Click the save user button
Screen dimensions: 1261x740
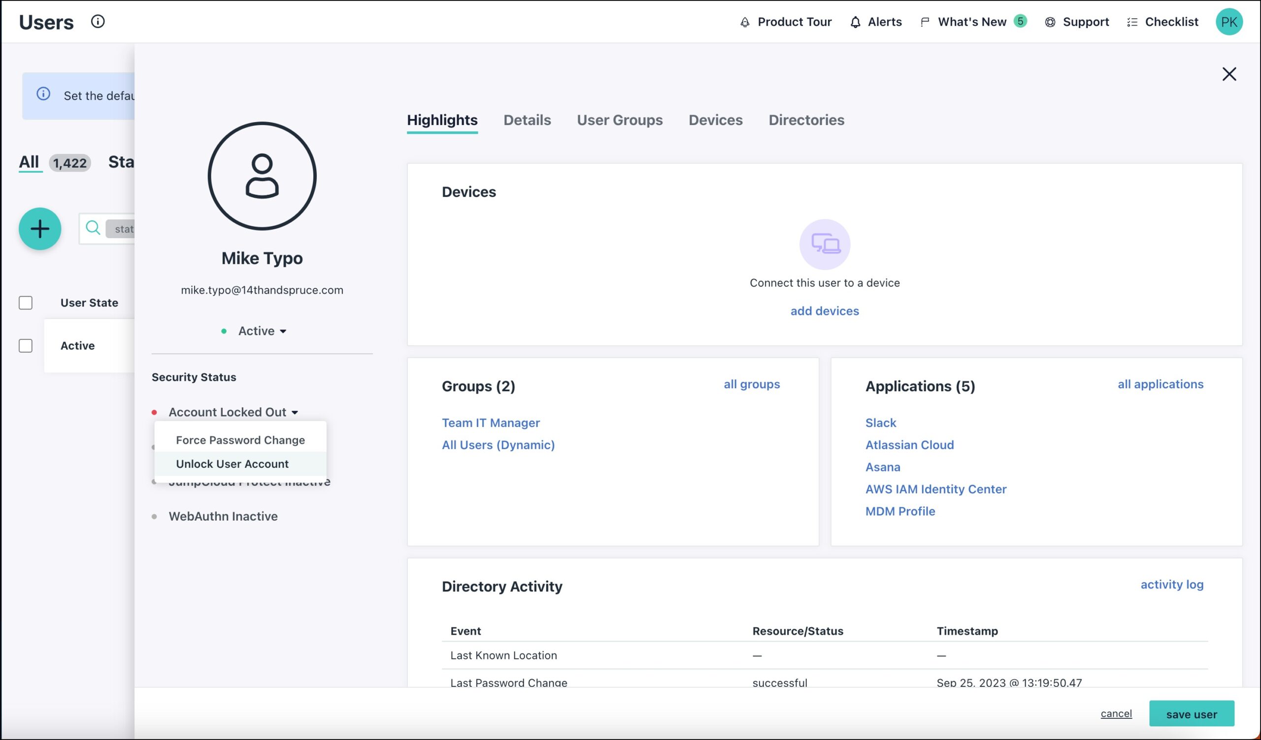[x=1191, y=713]
